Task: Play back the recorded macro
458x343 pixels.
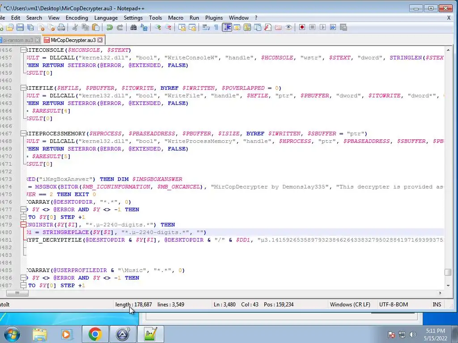Action: pos(322,27)
